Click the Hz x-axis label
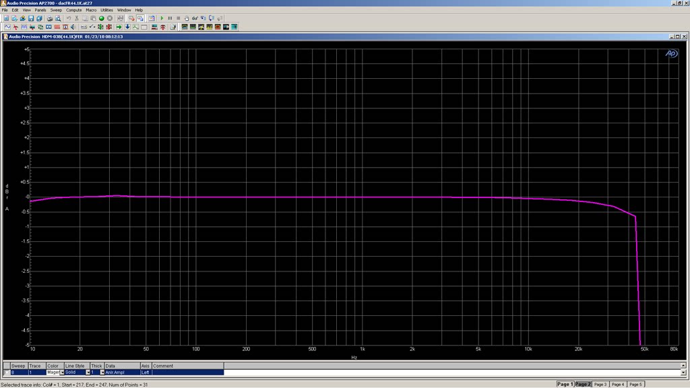This screenshot has height=388, width=690. point(354,357)
